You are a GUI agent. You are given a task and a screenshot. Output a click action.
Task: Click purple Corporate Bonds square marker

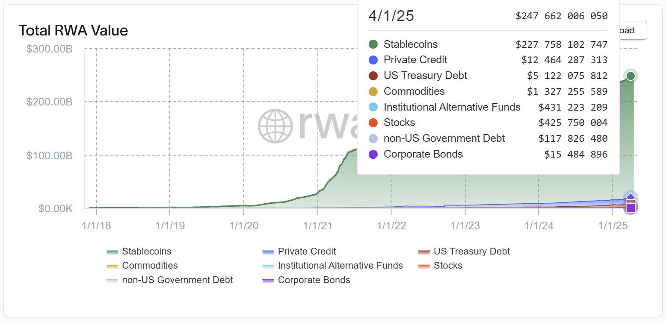point(630,208)
